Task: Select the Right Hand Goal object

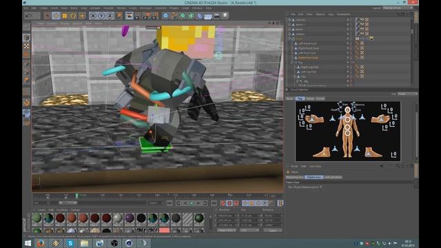Action: [x=308, y=48]
